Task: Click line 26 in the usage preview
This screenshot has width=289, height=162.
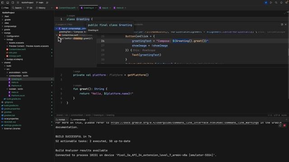Action: point(193,41)
